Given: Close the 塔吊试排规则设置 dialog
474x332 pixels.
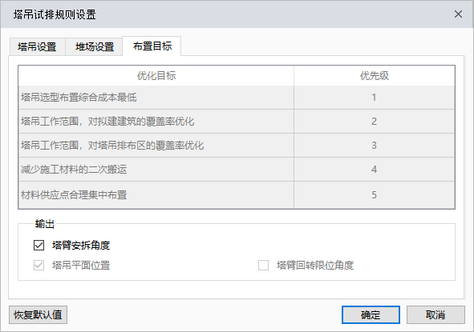Looking at the screenshot, I should [x=458, y=14].
